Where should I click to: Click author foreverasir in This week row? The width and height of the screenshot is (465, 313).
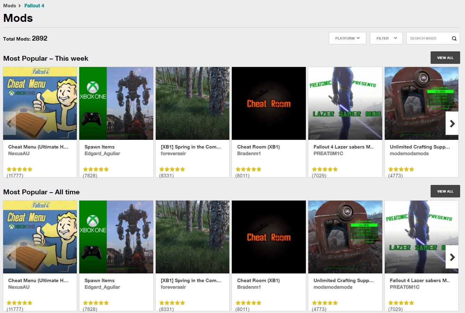pyautogui.click(x=173, y=153)
